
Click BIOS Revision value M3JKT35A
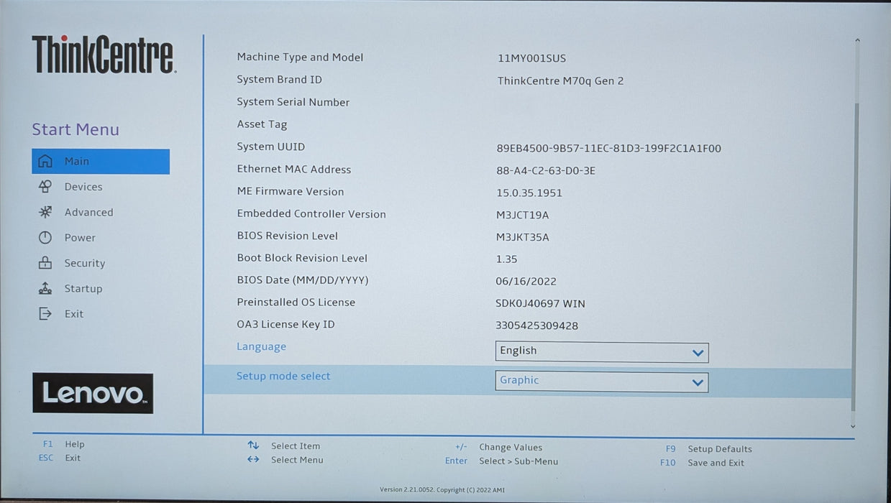tap(522, 237)
